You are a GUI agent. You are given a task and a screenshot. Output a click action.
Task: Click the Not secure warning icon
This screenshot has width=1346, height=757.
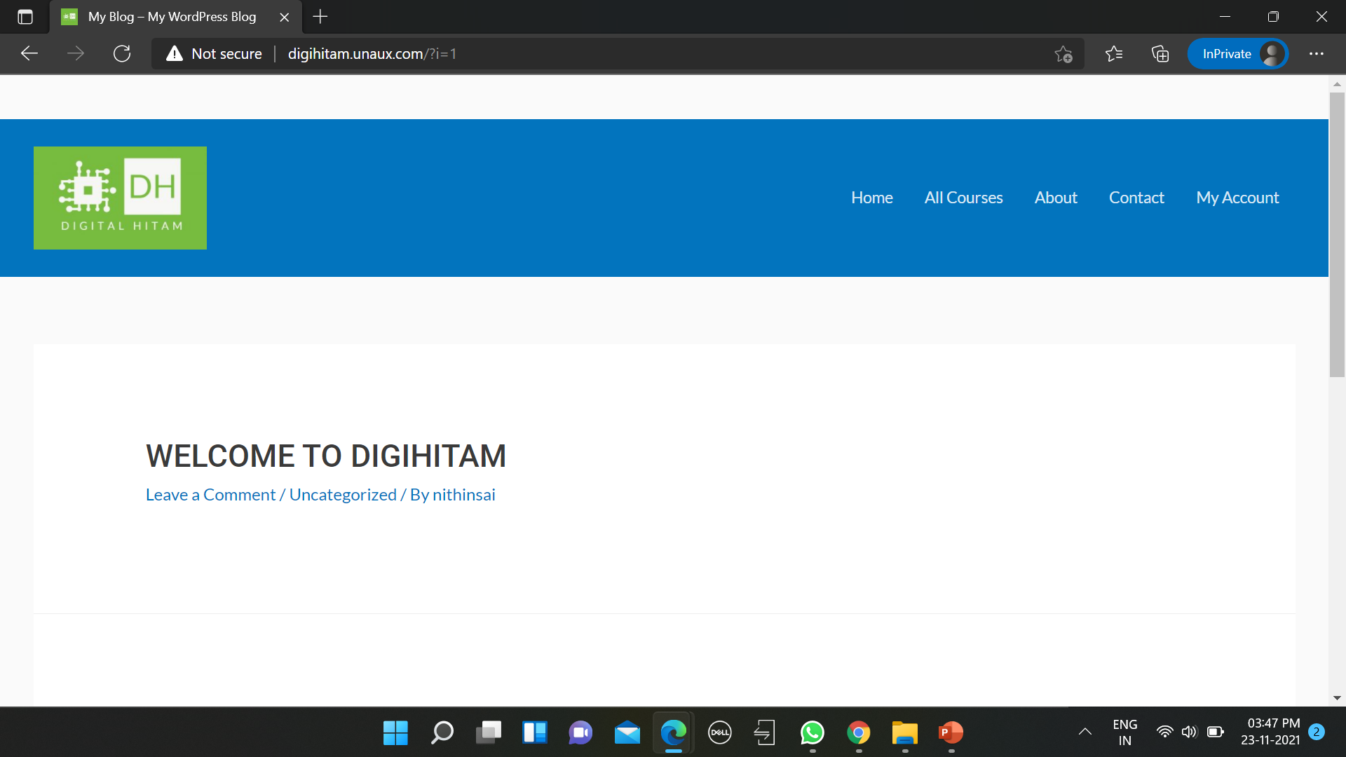pos(175,54)
